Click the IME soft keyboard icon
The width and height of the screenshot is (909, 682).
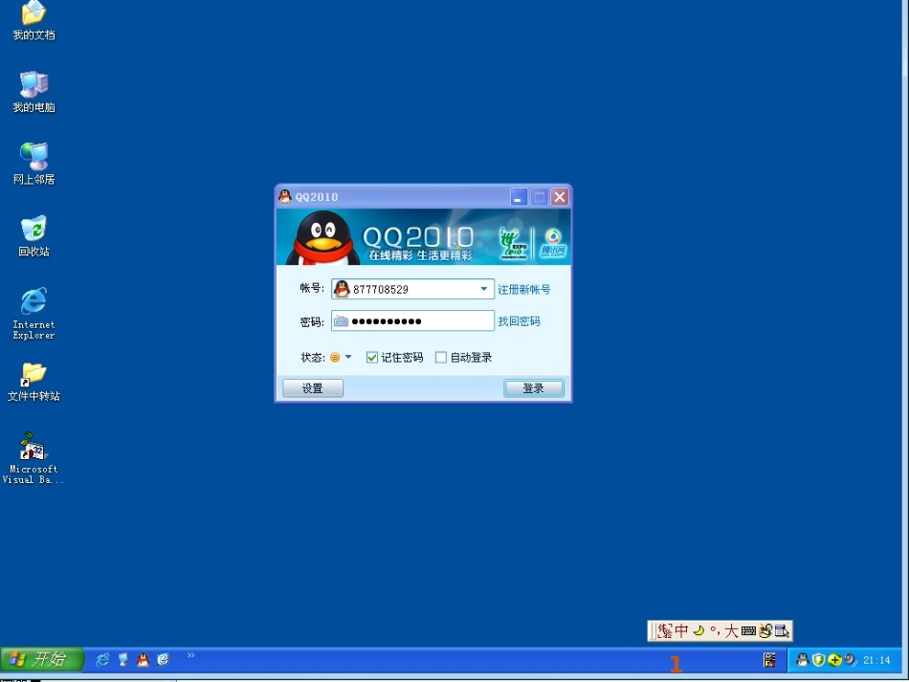tap(748, 630)
